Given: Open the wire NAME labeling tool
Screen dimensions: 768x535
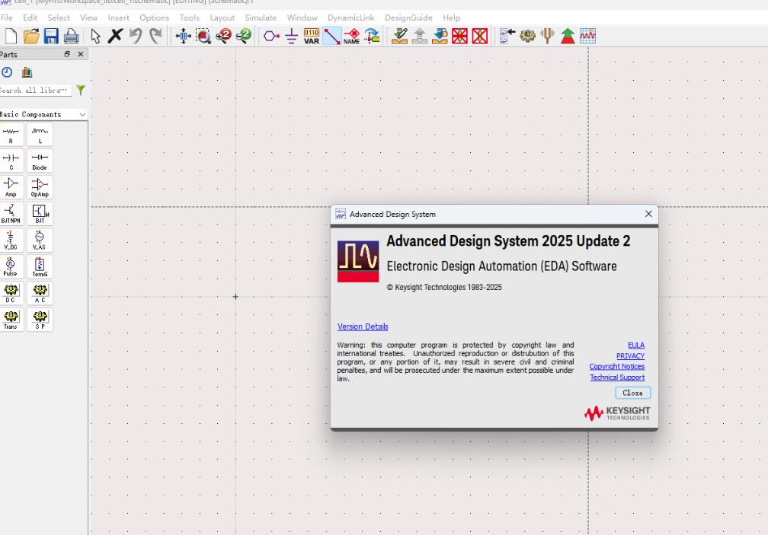Looking at the screenshot, I should (352, 35).
